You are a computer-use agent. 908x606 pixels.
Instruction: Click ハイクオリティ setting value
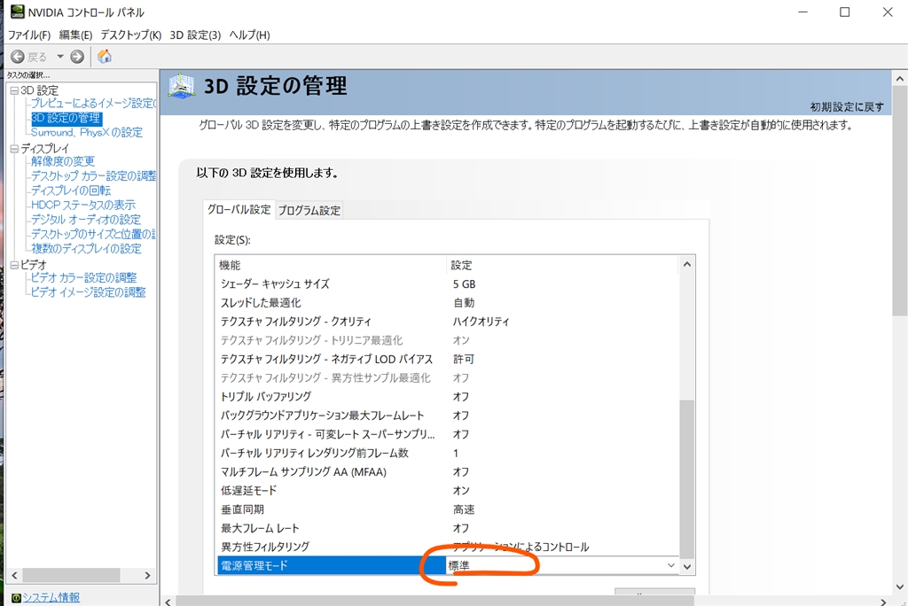pyautogui.click(x=481, y=322)
